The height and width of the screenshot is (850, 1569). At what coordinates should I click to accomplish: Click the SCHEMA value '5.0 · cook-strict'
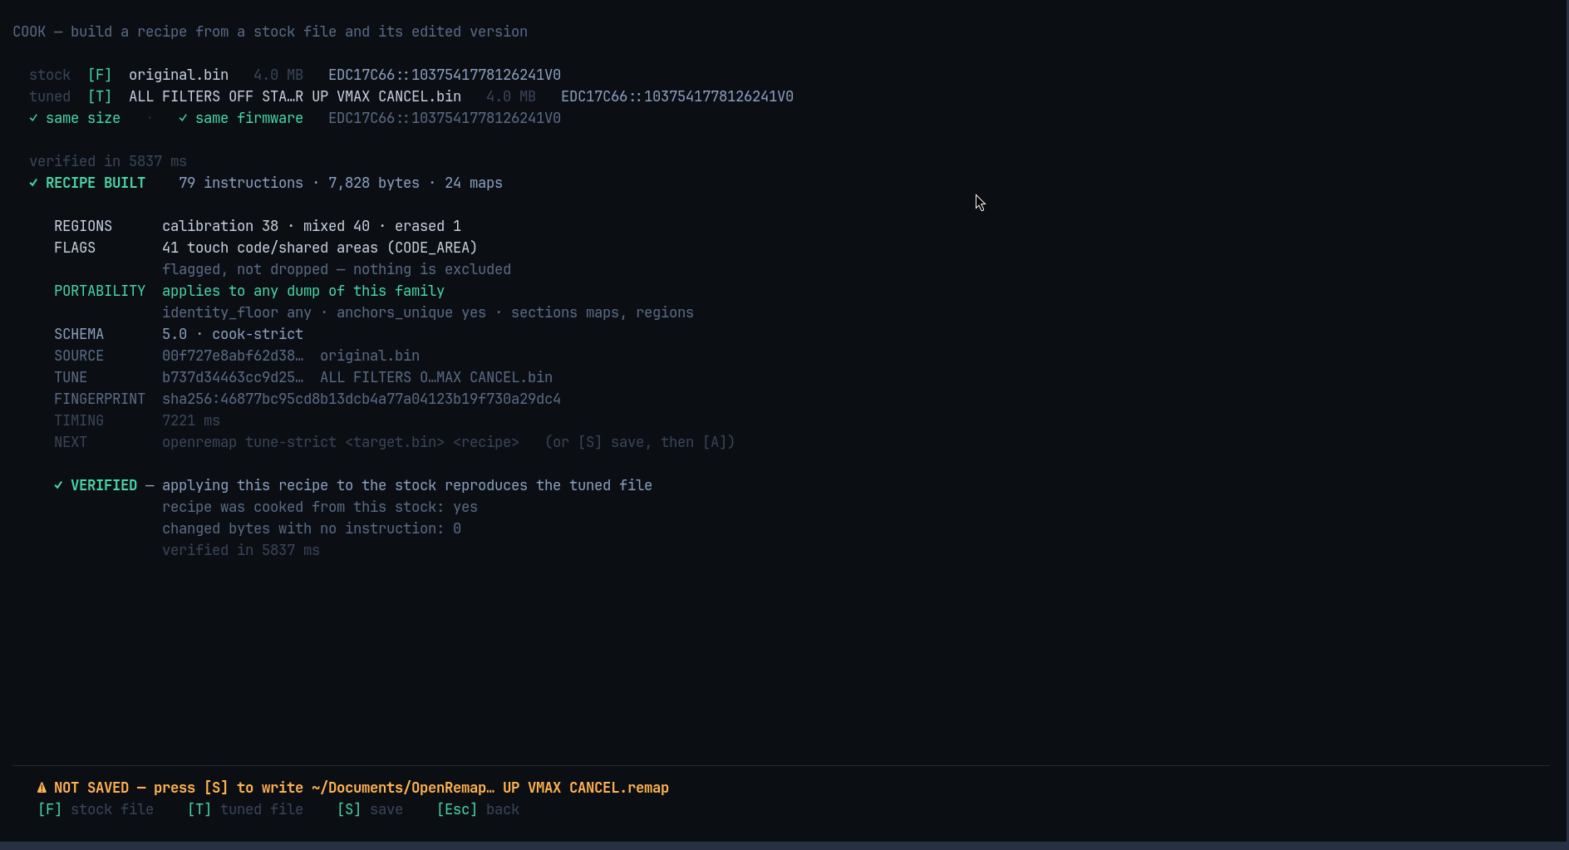[x=233, y=334]
